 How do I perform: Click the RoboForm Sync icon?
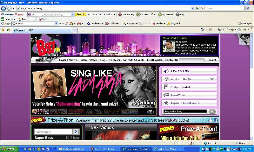(40, 19)
